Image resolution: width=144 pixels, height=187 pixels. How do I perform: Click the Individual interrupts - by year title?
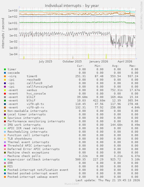72,5
